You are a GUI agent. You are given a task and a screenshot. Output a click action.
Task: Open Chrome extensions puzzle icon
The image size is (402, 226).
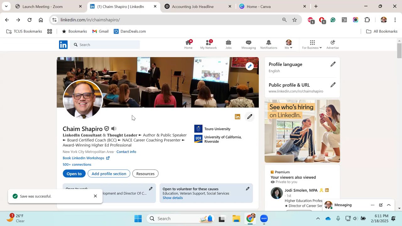coord(367,20)
